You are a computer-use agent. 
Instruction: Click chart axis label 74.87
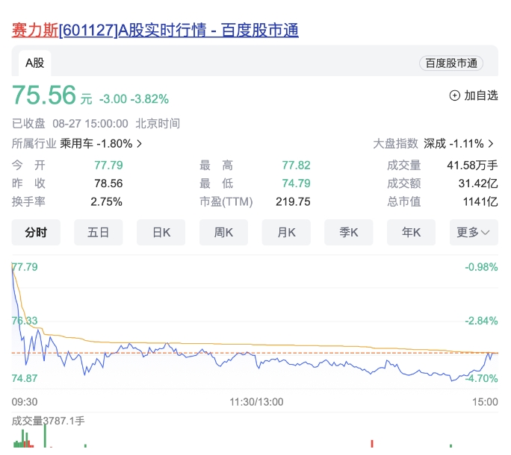25,378
